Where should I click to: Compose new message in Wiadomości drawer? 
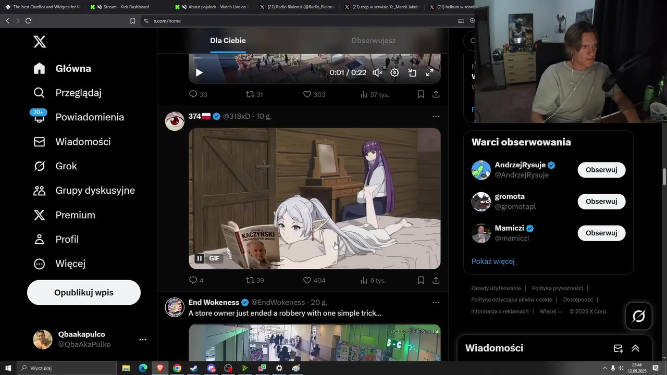[x=618, y=348]
